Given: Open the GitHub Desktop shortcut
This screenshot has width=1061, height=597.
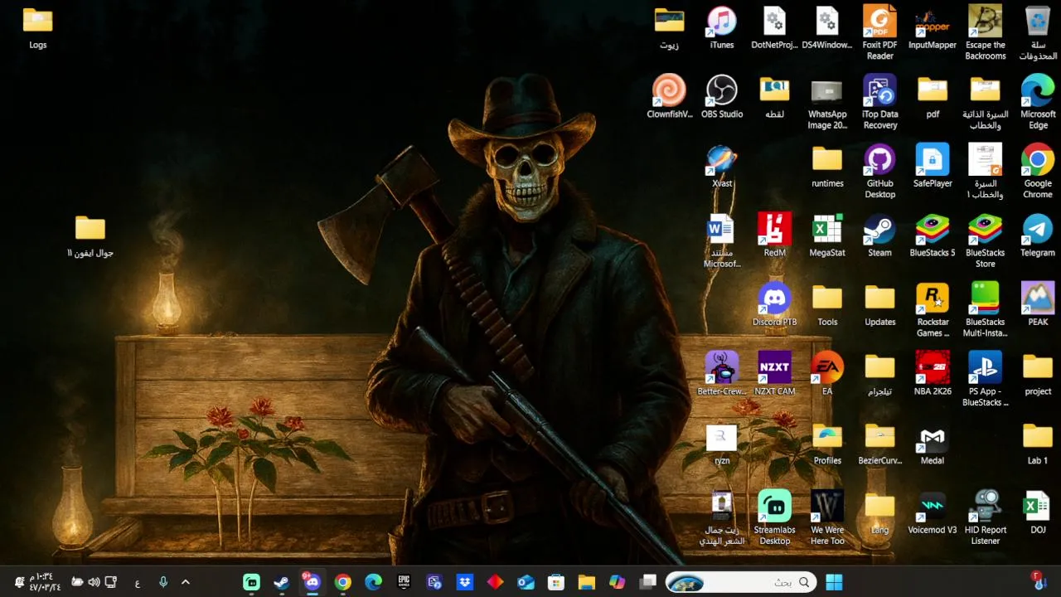Looking at the screenshot, I should click(879, 172).
